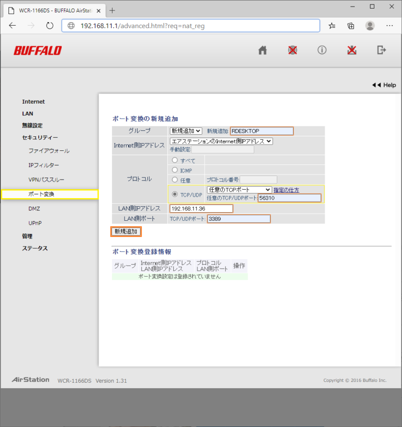Add page to favorites star icon
The width and height of the screenshot is (402, 427).
point(332,26)
